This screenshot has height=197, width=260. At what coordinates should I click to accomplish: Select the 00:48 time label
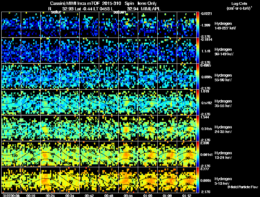coord(109,195)
